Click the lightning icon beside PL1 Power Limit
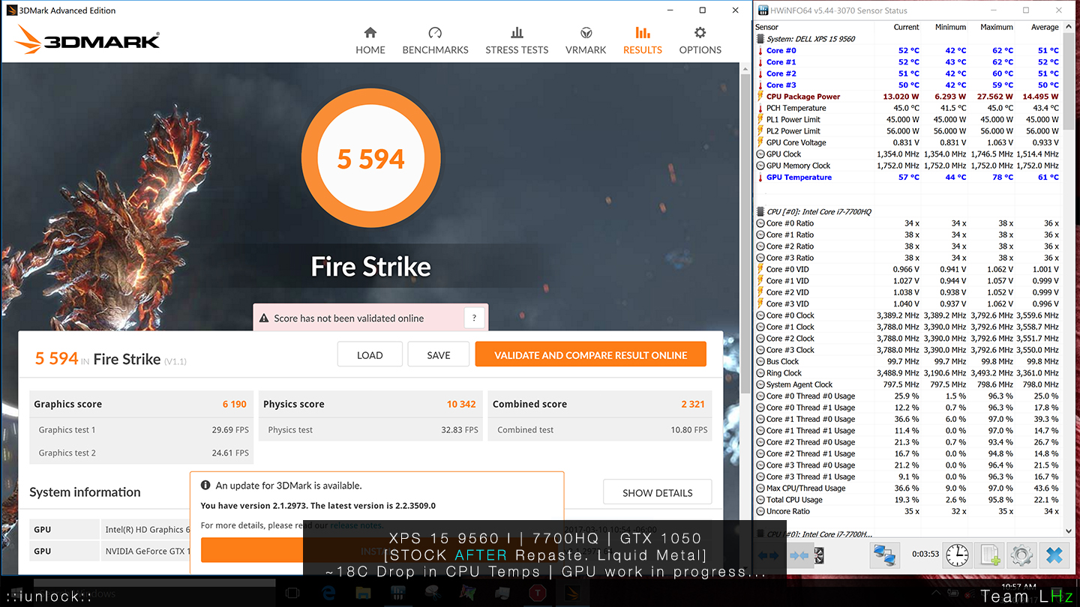The height and width of the screenshot is (607, 1080). point(760,120)
